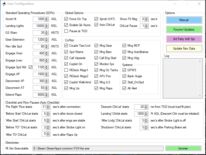Uncheck Auto ChkLst option
The height and width of the screenshot is (155, 206).
coord(96,25)
